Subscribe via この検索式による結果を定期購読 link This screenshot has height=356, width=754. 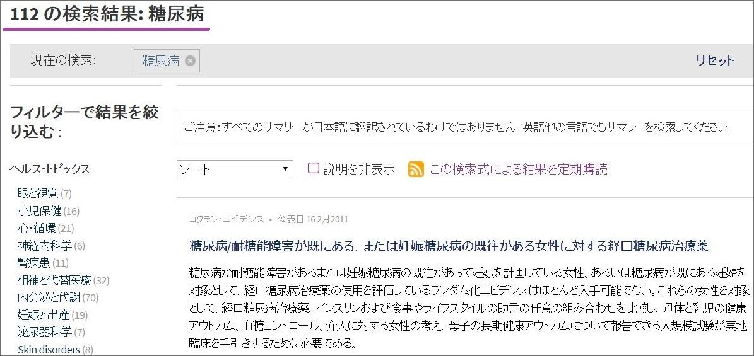[519, 169]
